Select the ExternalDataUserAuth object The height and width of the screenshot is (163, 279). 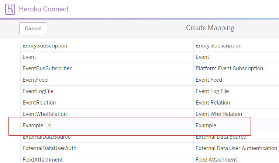click(49, 148)
